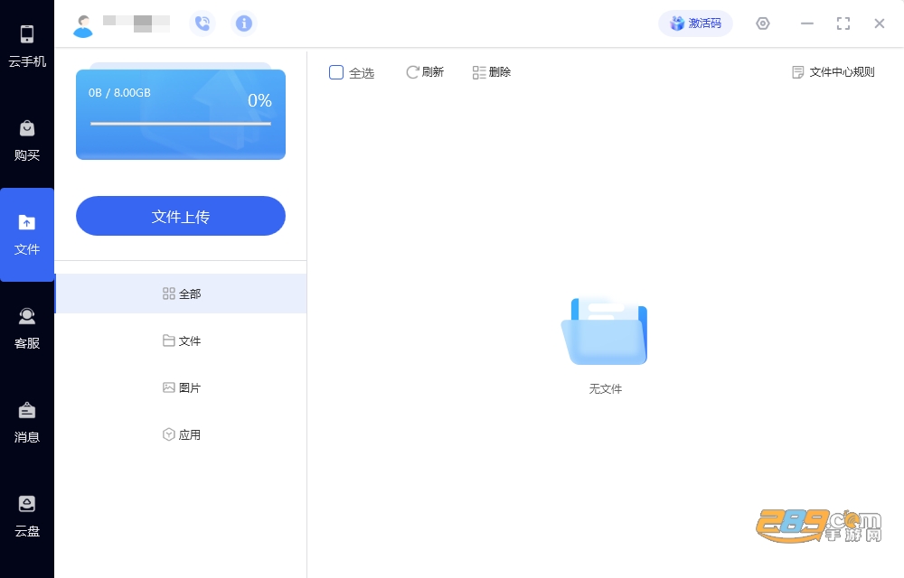
Task: Open the 文件中心规则 rules link
Action: [833, 72]
